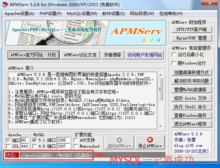Click the APMServ banner image
This screenshot has width=220, height=168.
(85, 33)
